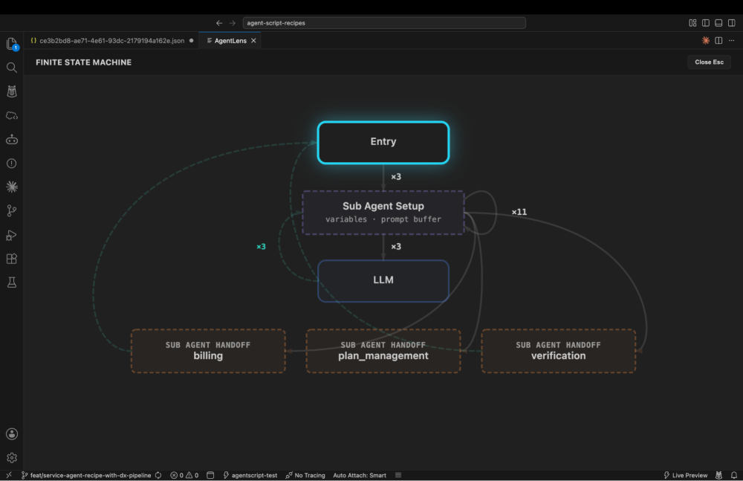Toggle Auto Attach: Smart setting
This screenshot has width=743, height=481.
click(360, 475)
